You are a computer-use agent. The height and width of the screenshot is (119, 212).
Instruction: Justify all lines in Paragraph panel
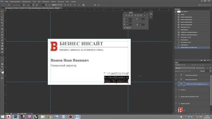tap(144, 16)
